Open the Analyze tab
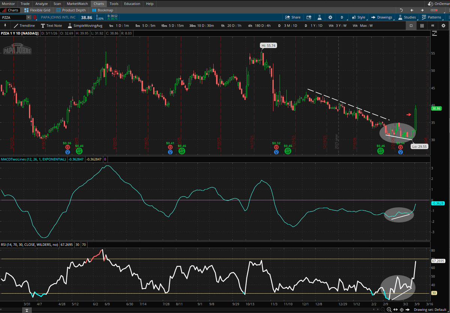450x313 pixels. coord(42,3)
